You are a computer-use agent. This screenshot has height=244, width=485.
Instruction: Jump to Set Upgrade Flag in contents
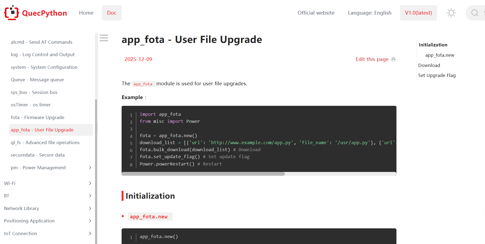click(437, 75)
